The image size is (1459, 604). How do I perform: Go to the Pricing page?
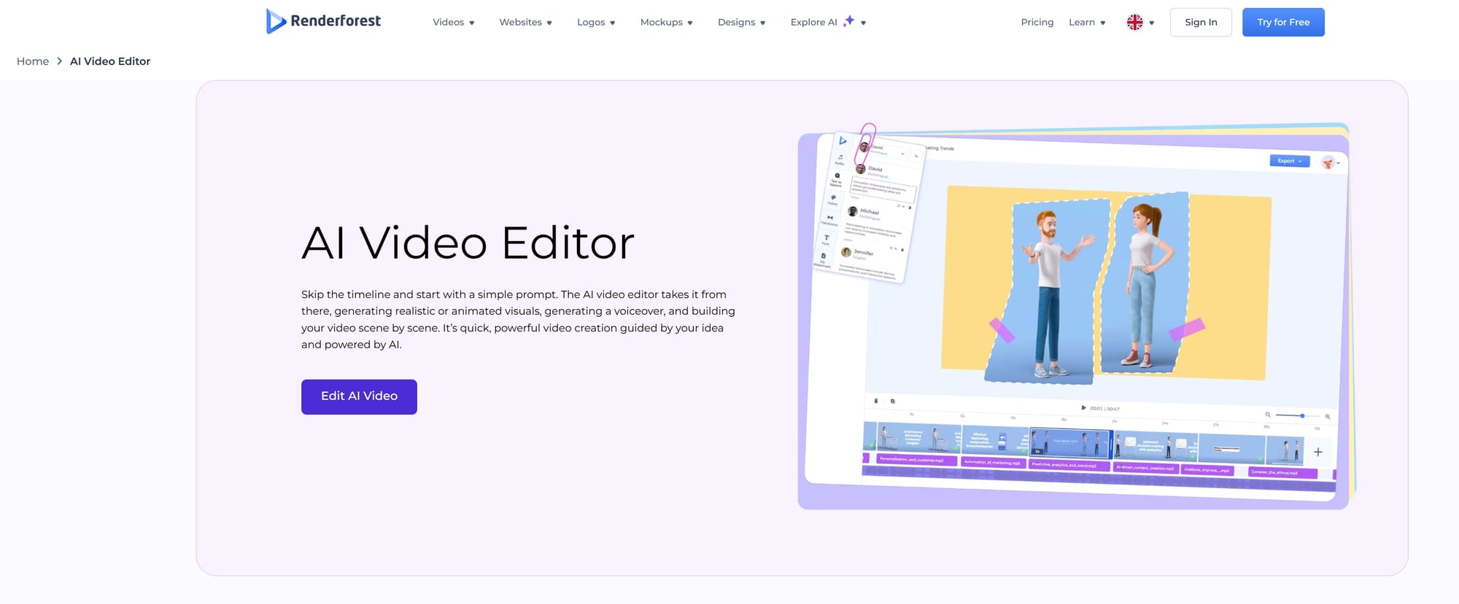[x=1037, y=23]
